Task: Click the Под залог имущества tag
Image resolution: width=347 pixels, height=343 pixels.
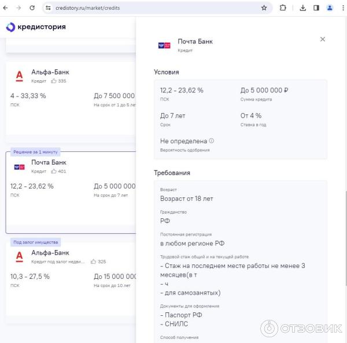Action: coord(36,242)
